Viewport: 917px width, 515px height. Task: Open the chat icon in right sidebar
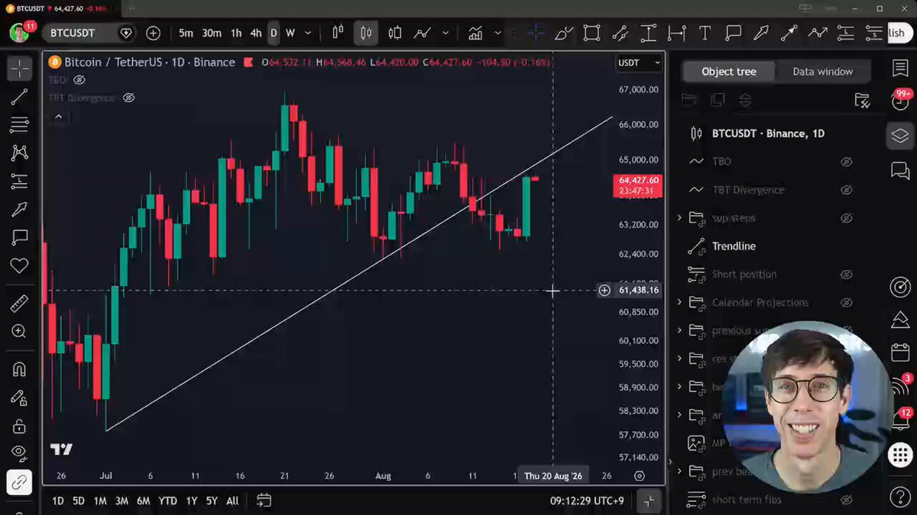(900, 170)
